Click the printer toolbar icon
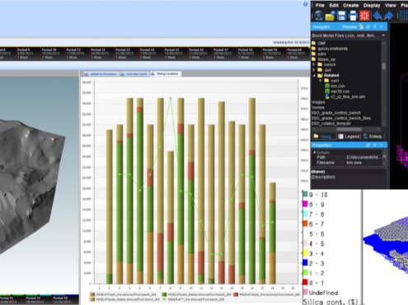Viewport: 408px width, 305px height. click(x=353, y=16)
